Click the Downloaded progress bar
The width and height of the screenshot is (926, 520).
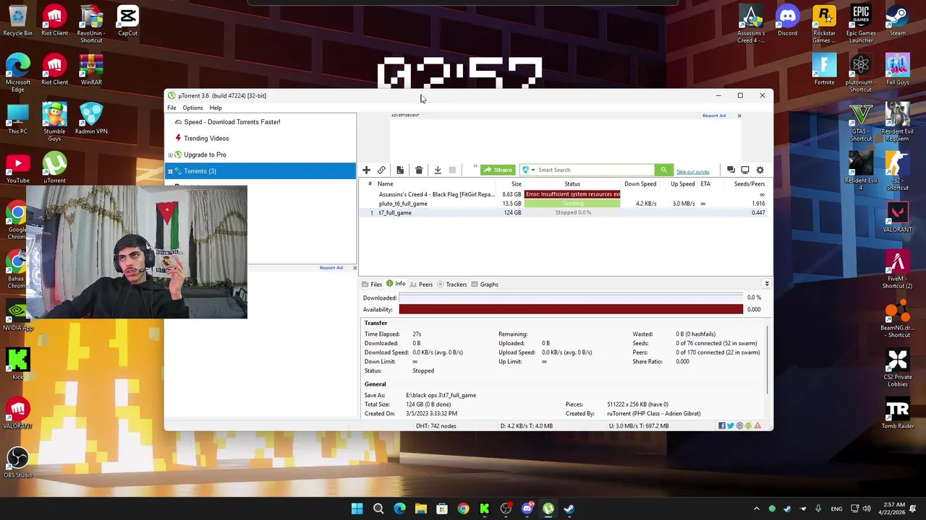click(571, 298)
